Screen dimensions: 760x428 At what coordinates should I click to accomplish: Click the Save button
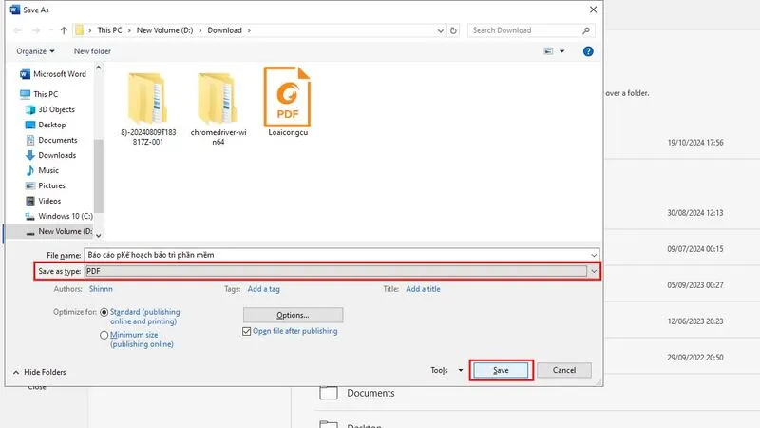coord(501,370)
